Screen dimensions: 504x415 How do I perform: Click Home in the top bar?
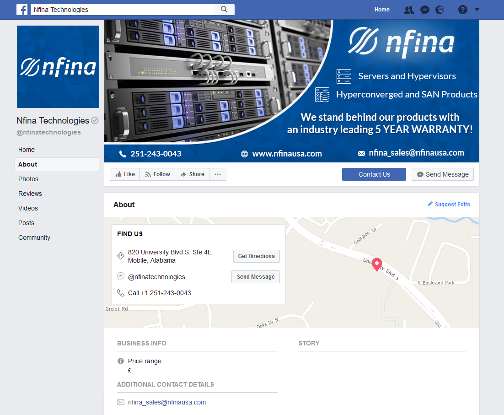pyautogui.click(x=382, y=10)
